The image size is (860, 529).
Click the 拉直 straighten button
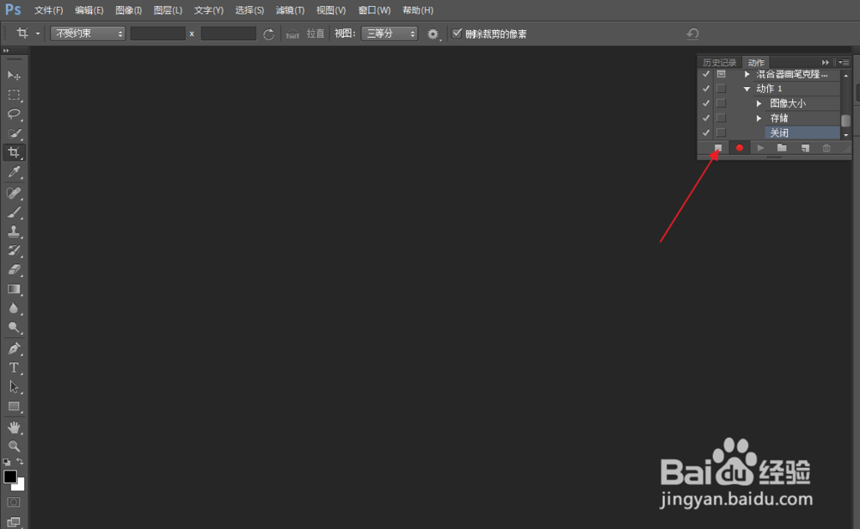coord(316,34)
